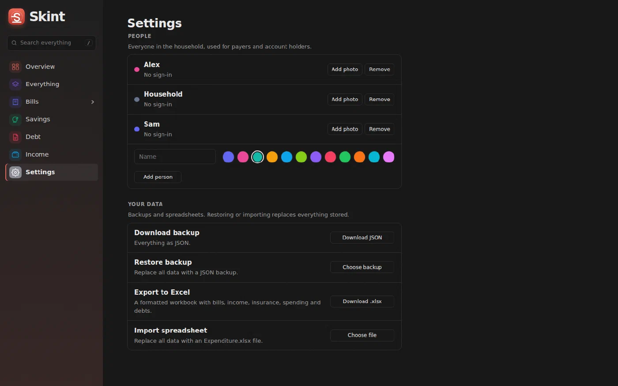Click Sam's blue color dot

point(137,129)
